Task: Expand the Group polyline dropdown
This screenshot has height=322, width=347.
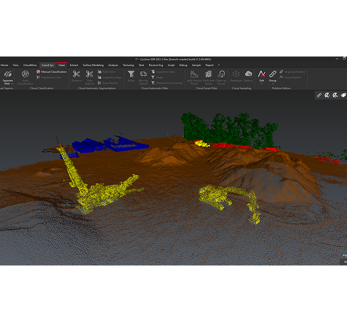Action: 273,77
